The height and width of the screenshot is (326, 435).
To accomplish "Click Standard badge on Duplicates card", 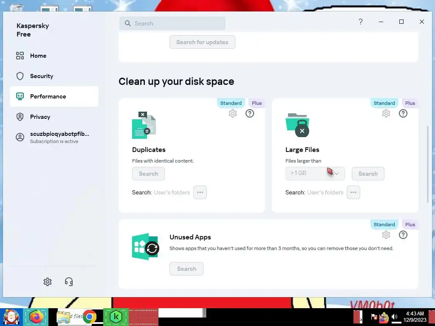I will tap(231, 103).
